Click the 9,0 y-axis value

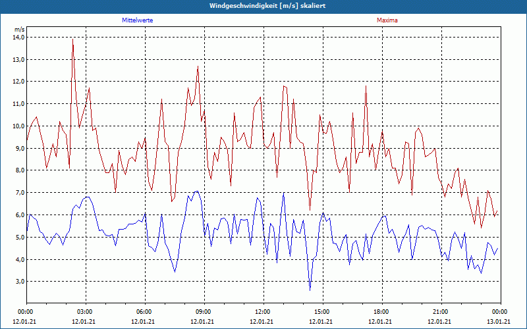(20, 148)
